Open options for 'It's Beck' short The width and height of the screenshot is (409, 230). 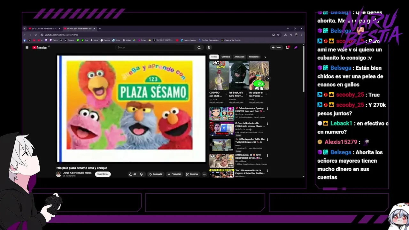coord(246,94)
